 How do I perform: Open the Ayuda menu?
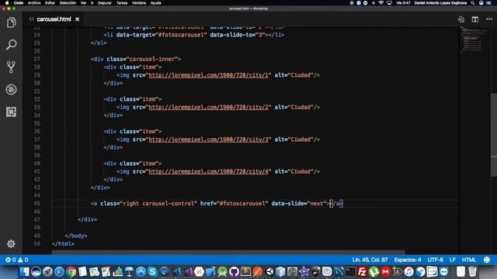tap(155, 3)
